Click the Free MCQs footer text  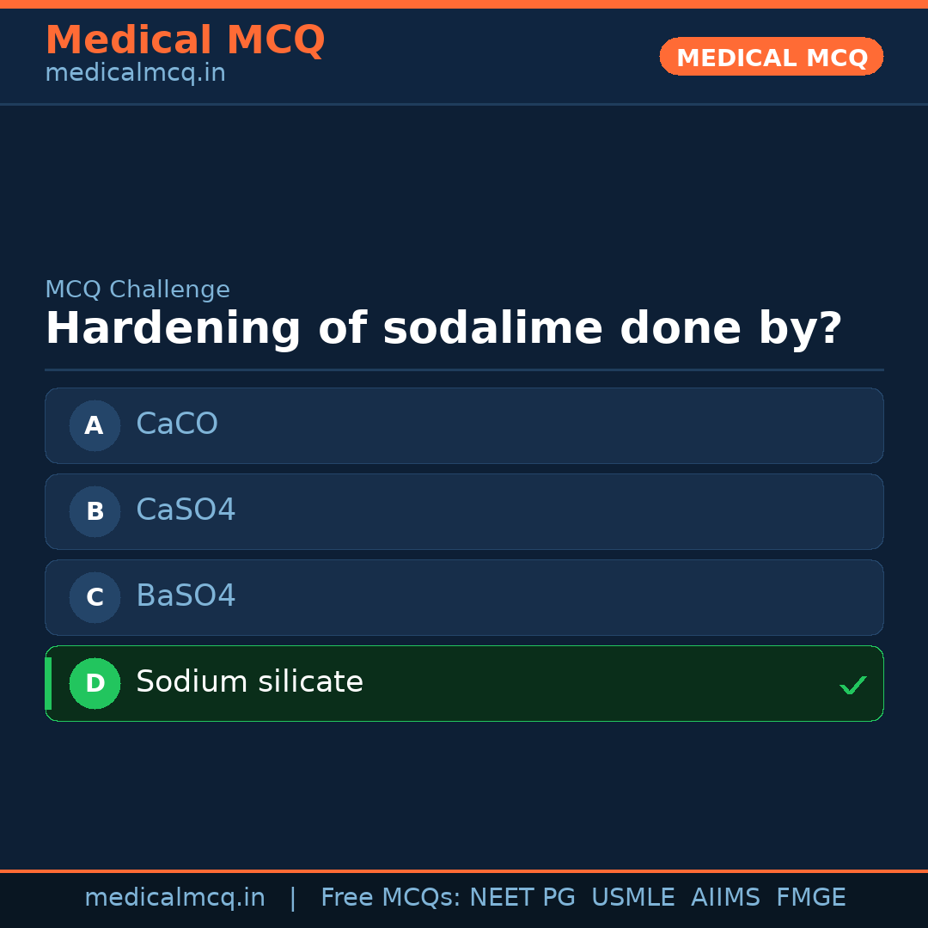(x=390, y=898)
